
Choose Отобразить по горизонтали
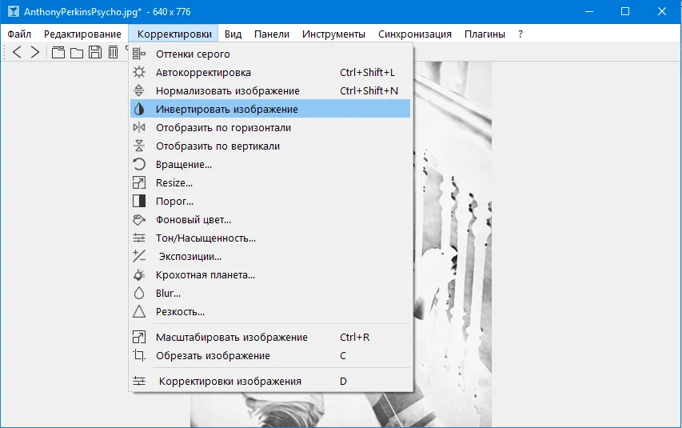pos(270,127)
